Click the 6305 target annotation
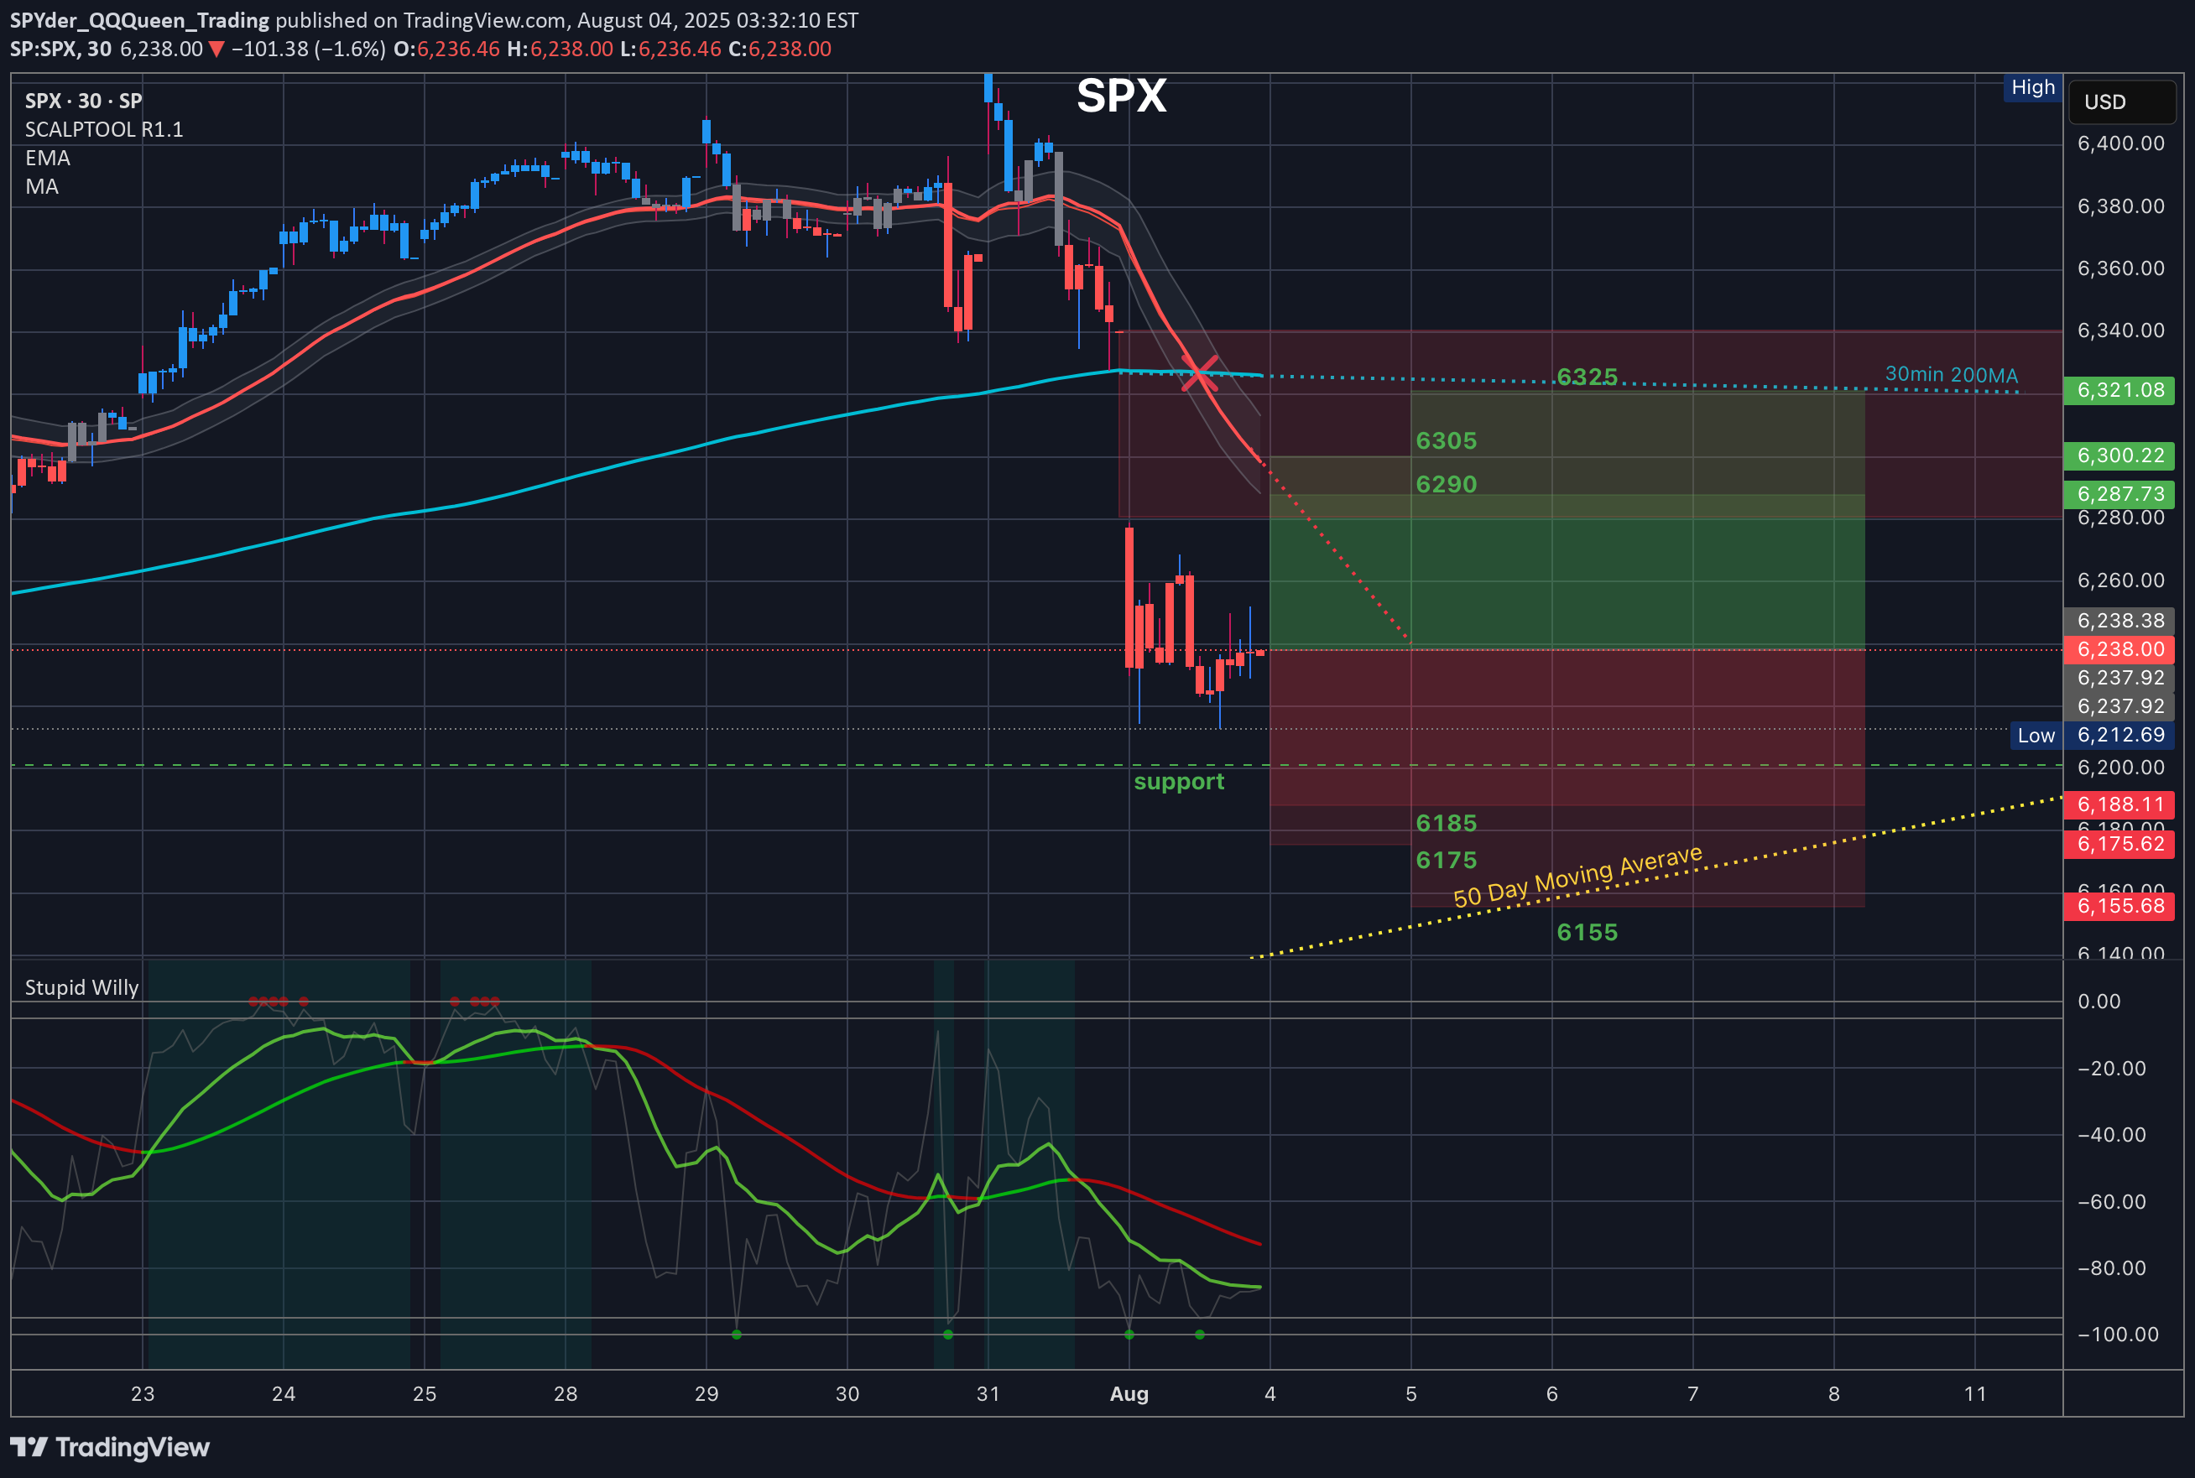Screen dimensions: 2195x1478 pos(1447,440)
